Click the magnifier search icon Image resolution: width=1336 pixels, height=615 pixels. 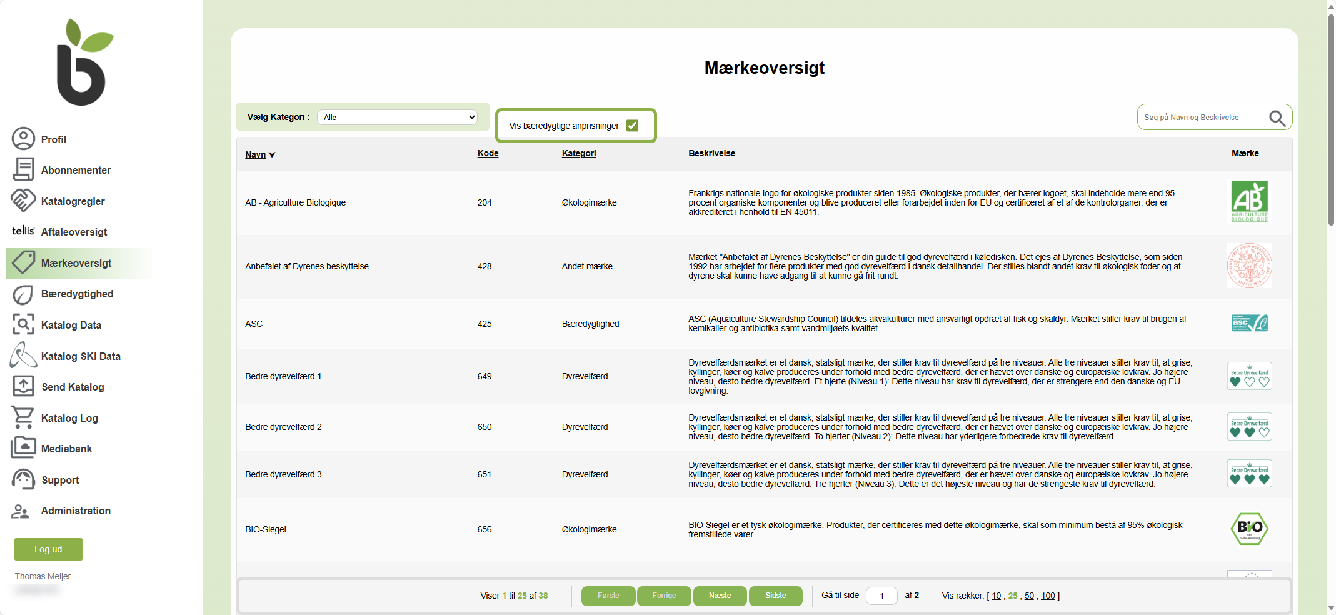(x=1277, y=118)
